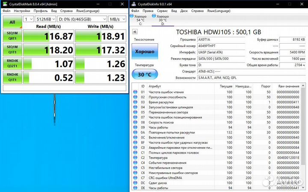Image resolution: width=308 pixels, height=192 pixels.
Task: Open Вид menu in CrystalDiskInfo
Action: tap(174, 11)
